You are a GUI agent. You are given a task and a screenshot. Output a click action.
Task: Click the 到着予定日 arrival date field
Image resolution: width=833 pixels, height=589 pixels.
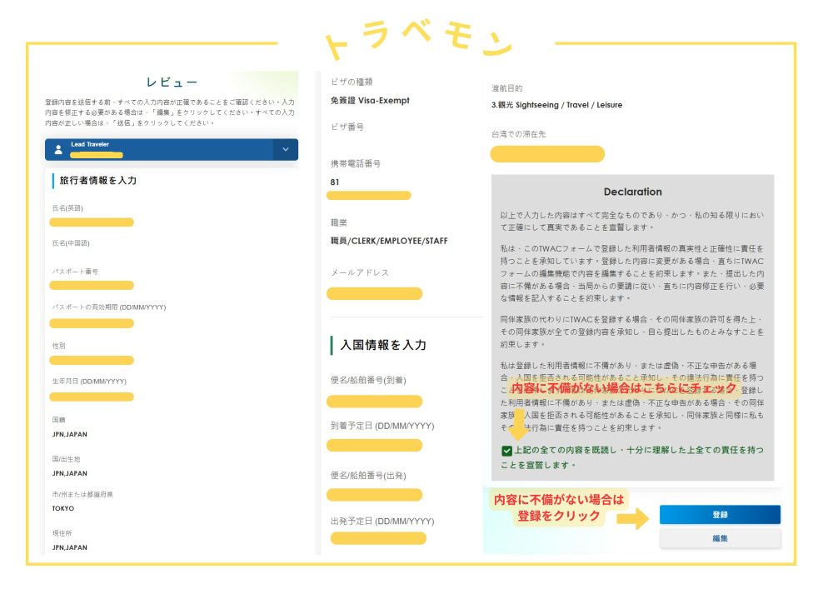(x=370, y=445)
